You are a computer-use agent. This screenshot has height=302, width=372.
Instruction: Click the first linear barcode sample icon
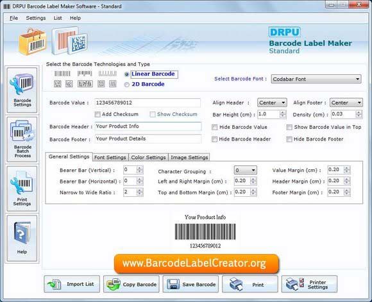pos(62,74)
